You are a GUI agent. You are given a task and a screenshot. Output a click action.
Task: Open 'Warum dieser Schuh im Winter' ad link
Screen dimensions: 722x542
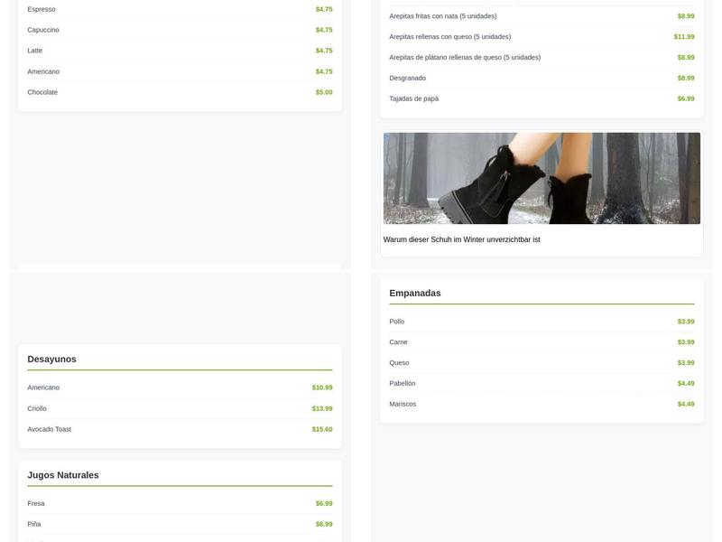[461, 239]
